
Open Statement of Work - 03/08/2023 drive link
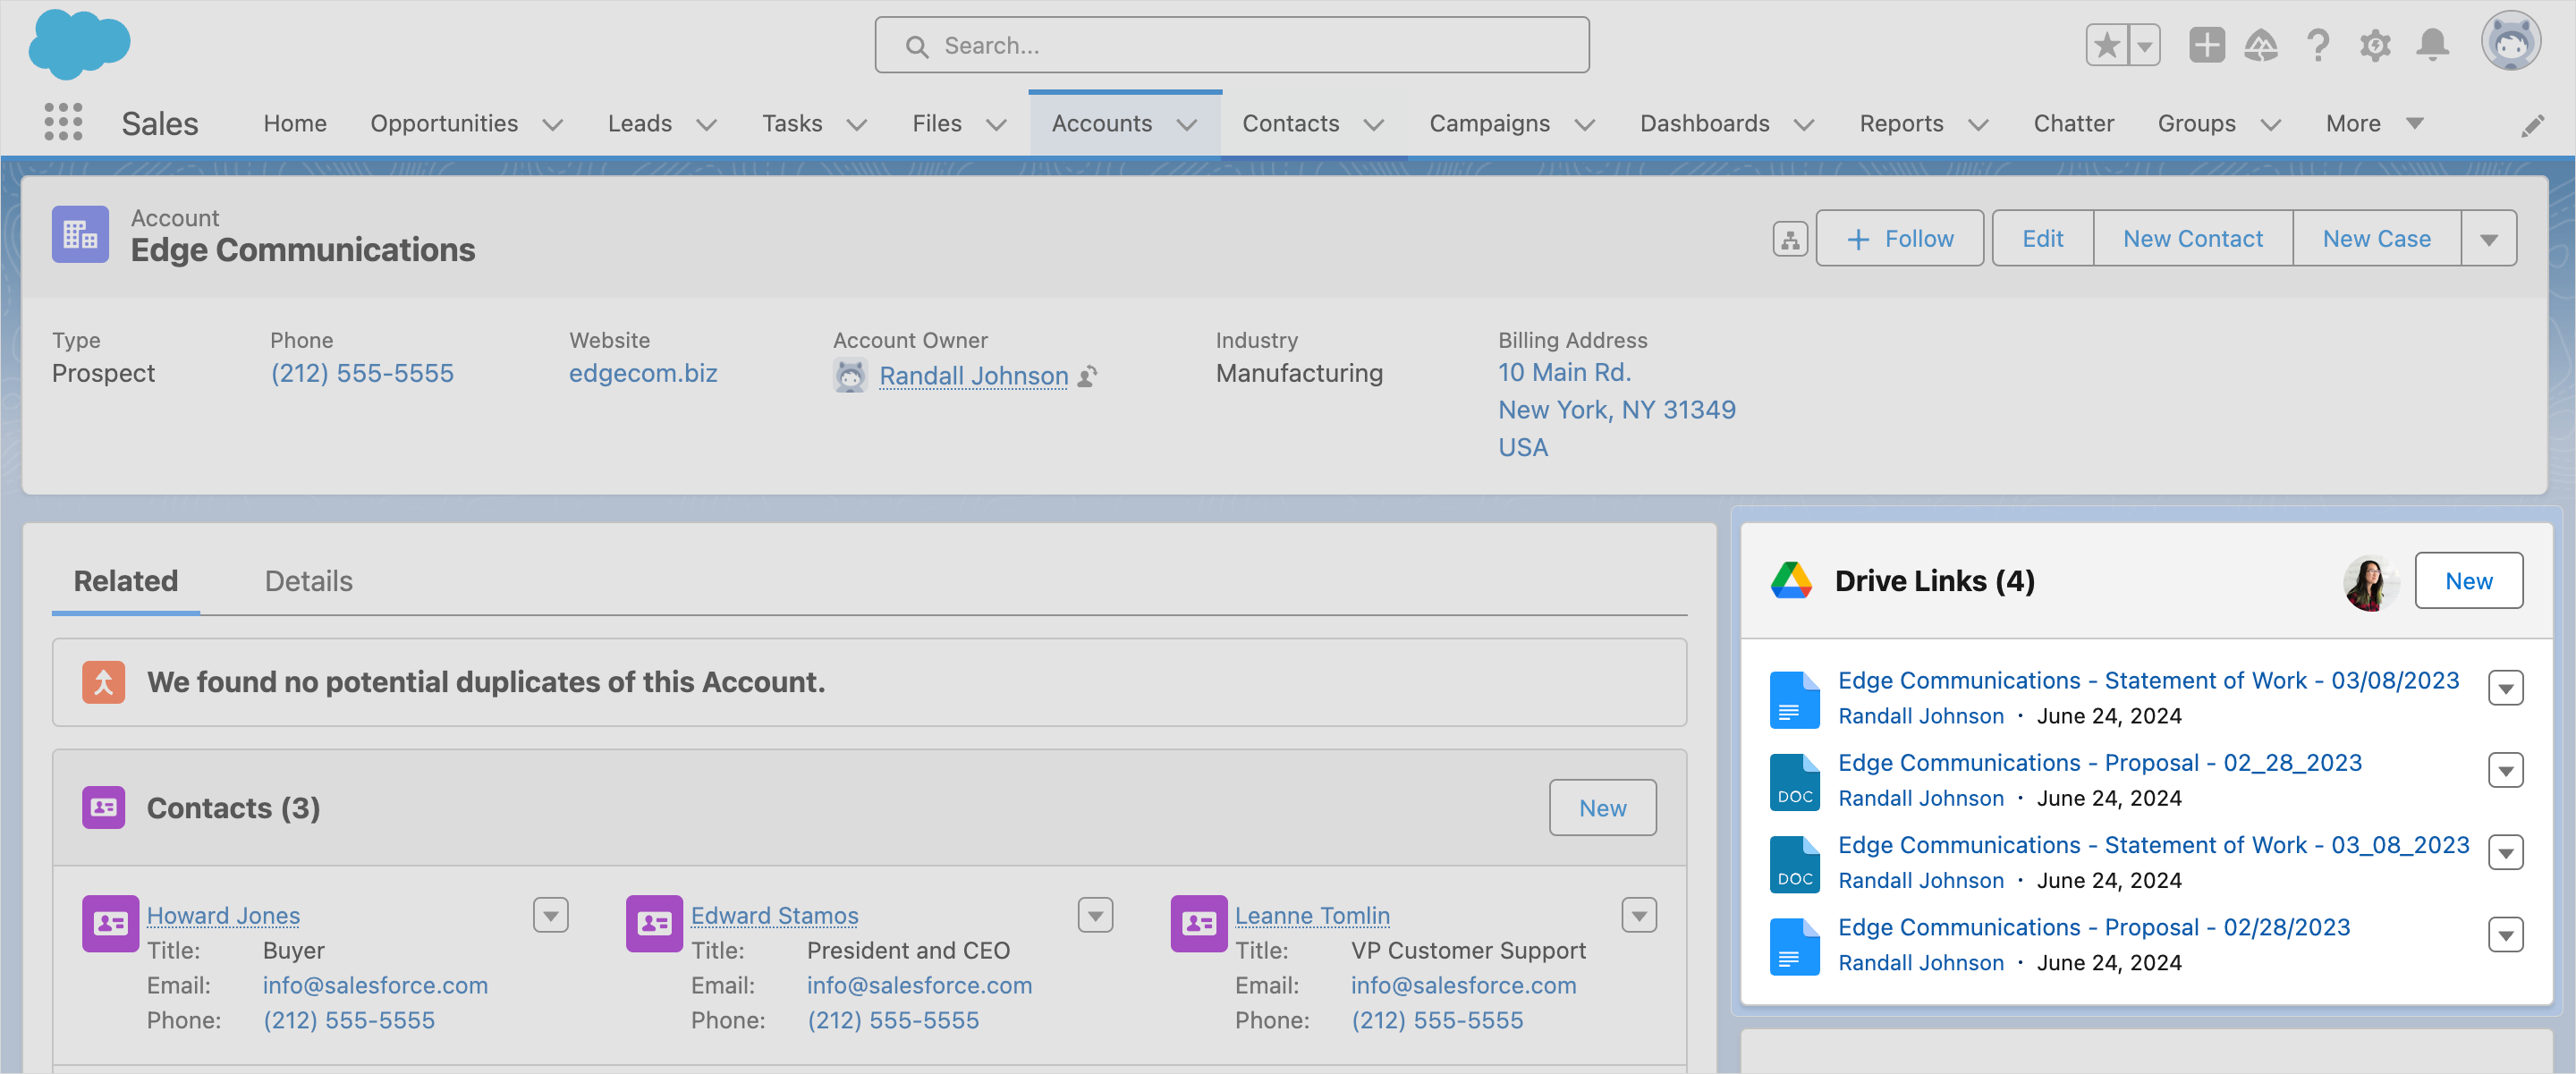(2148, 681)
